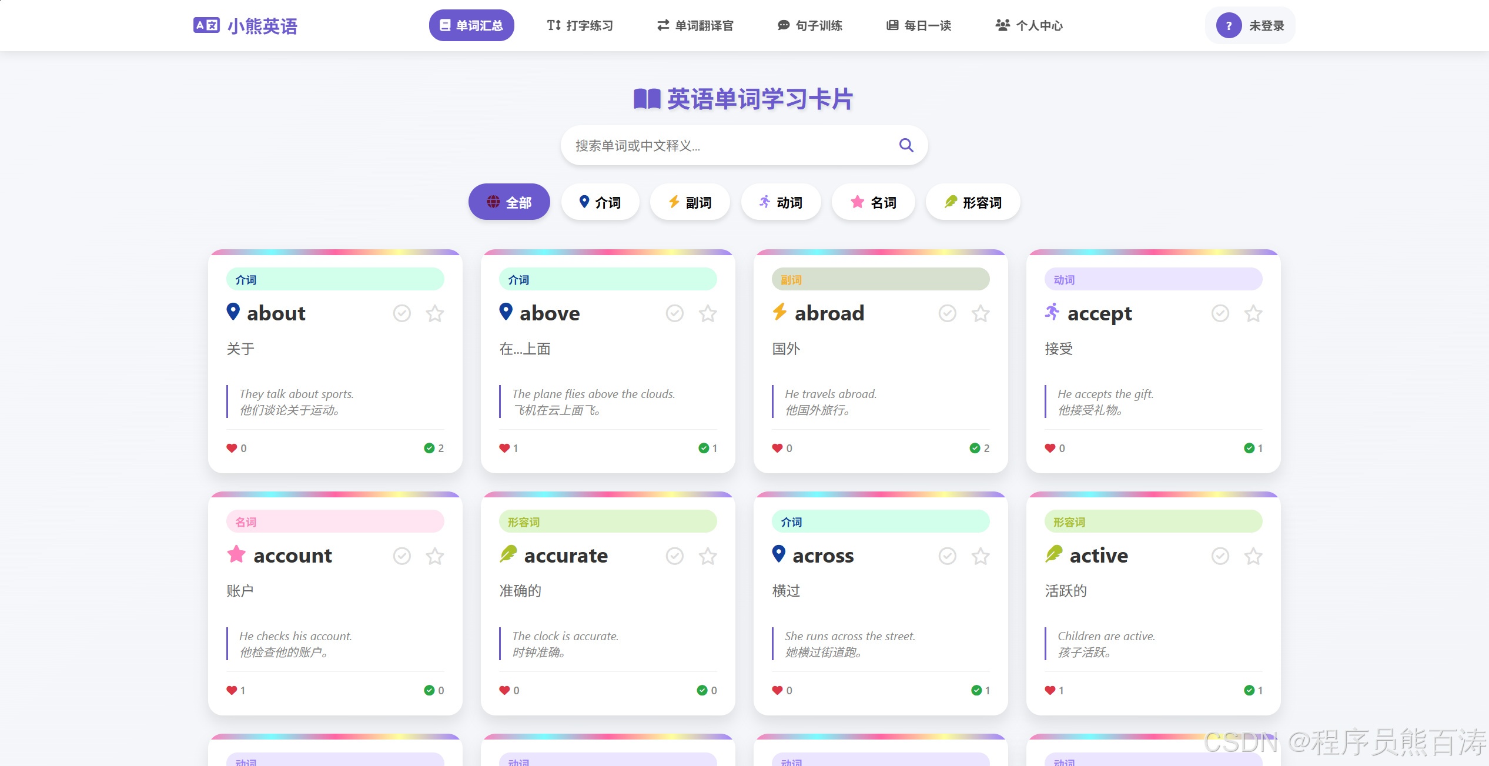The width and height of the screenshot is (1489, 766).
Task: Star the 'account' card
Action: tap(435, 556)
